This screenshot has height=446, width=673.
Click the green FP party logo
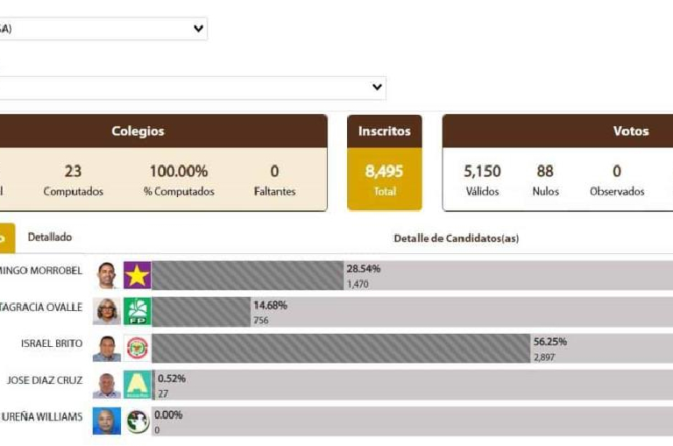click(138, 311)
